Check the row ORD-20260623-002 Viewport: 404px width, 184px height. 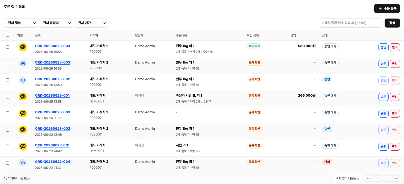click(7, 130)
